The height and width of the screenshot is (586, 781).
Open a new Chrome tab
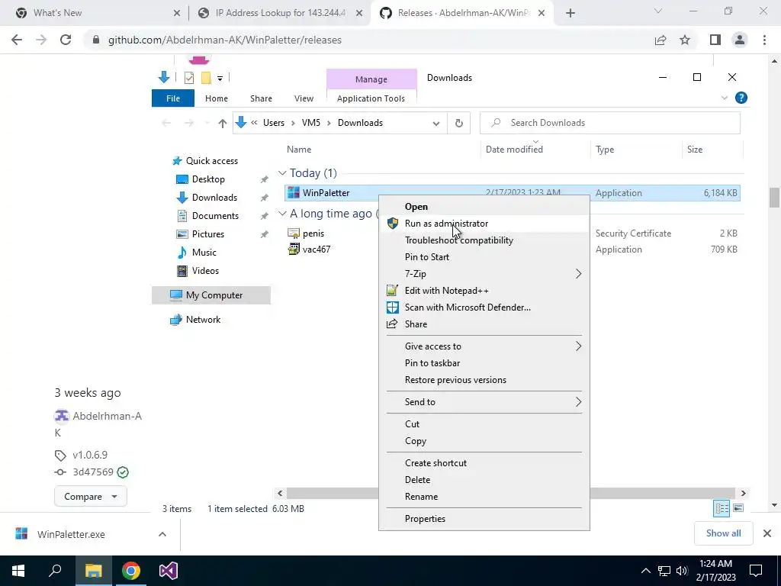(570, 13)
